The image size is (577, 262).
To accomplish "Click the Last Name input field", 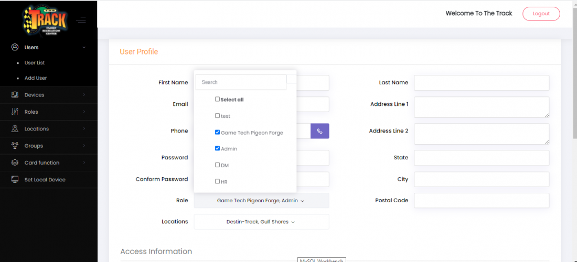I will coord(482,83).
